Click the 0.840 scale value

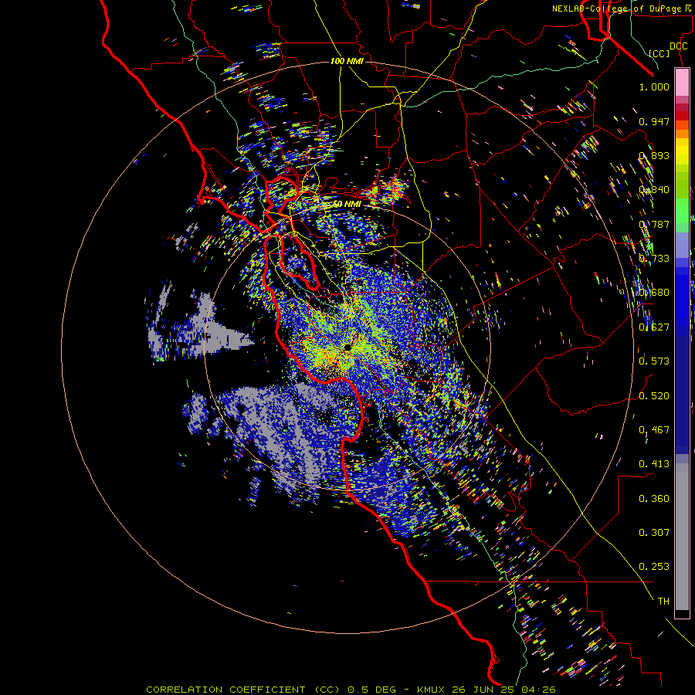[654, 190]
